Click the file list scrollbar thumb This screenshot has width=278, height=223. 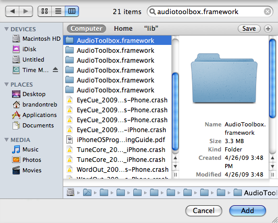[x=175, y=112]
